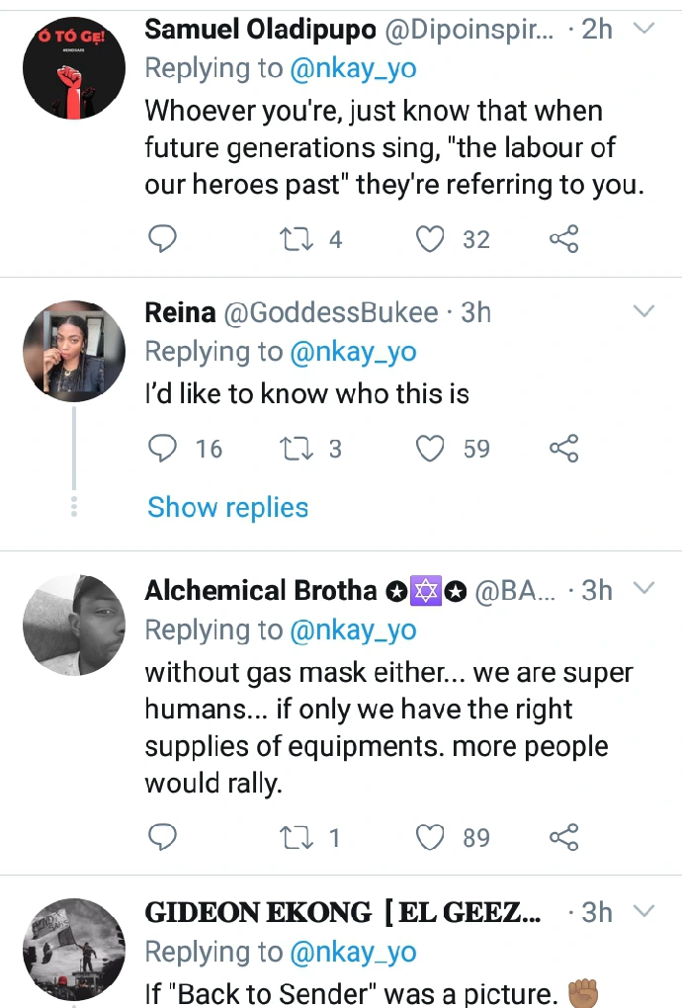Viewport: 682px width, 1008px height.
Task: Open dropdown arrow on Alchemical Brotha's tweet
Action: pos(643,590)
